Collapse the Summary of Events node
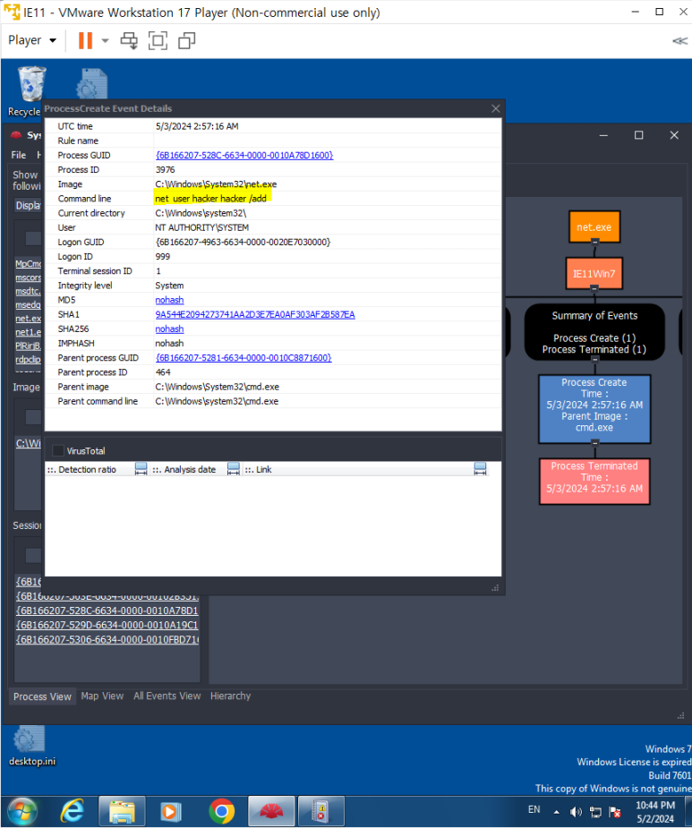This screenshot has width=692, height=828. tap(594, 360)
